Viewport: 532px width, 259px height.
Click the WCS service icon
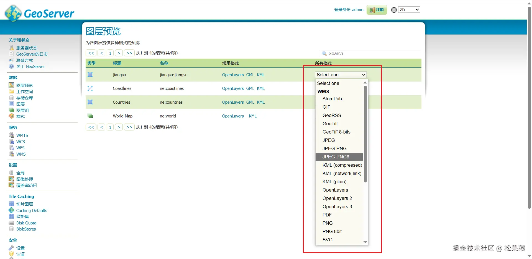click(11, 142)
